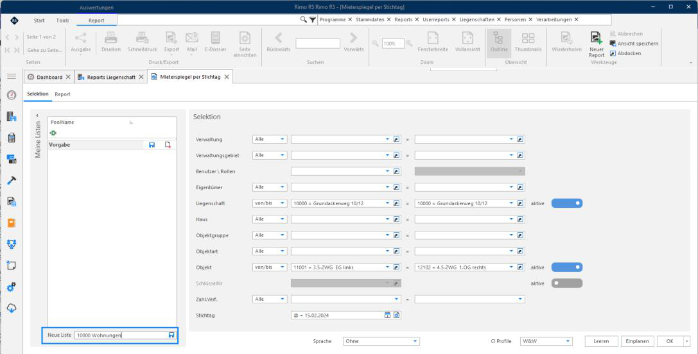
Task: Click the Einplanen button
Action: (x=638, y=341)
